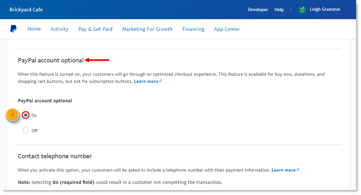This screenshot has height=195, width=361.
Task: Click the Brickyard Cafe business name
Action: click(x=26, y=10)
